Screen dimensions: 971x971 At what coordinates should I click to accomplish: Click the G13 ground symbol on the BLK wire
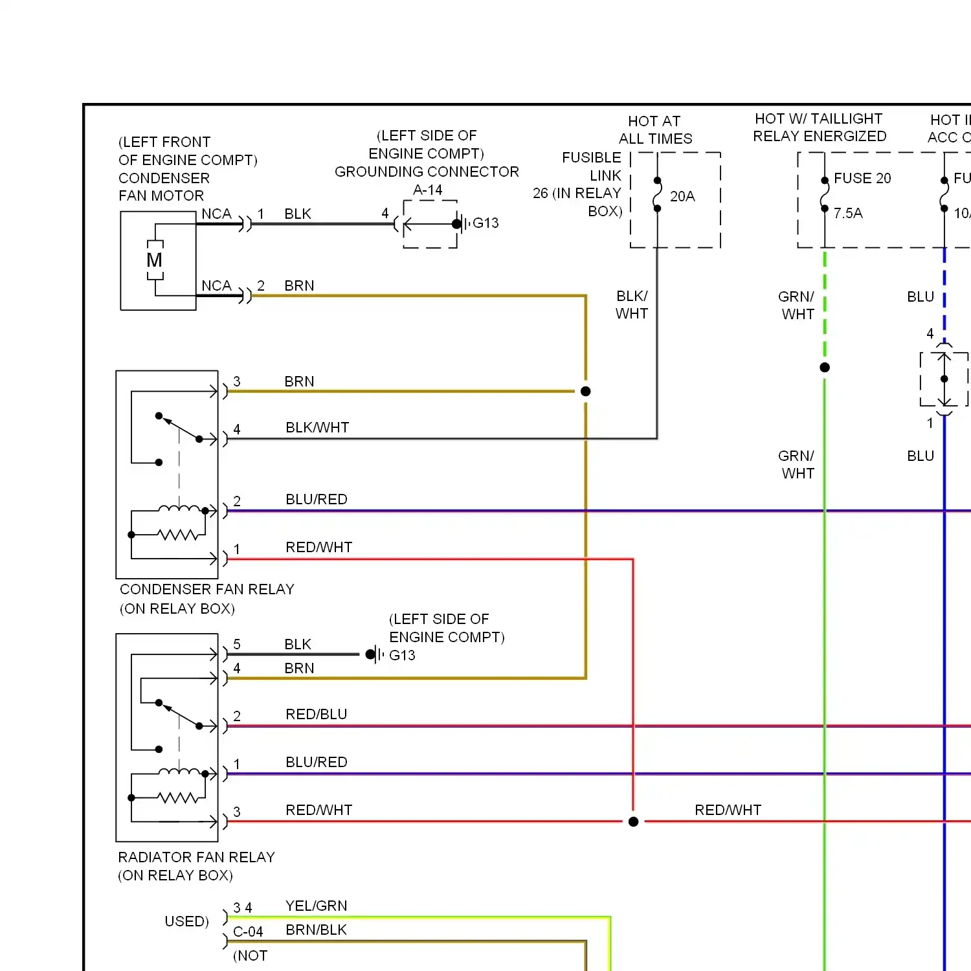375,654
